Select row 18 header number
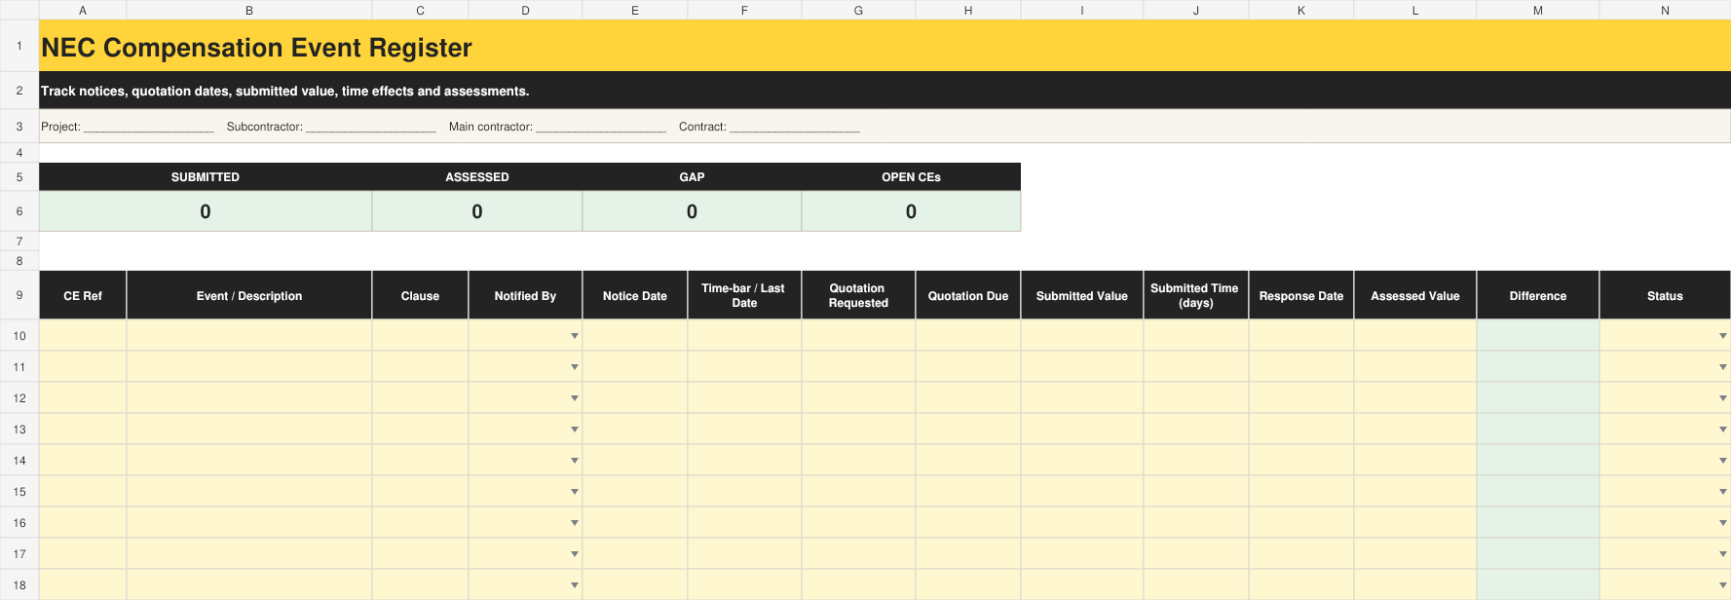The image size is (1731, 600). (19, 584)
